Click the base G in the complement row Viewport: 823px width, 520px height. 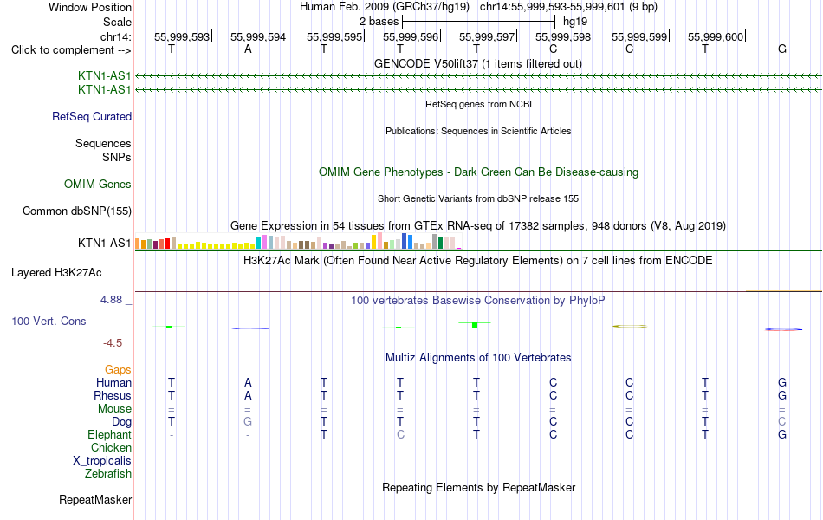[x=782, y=49]
